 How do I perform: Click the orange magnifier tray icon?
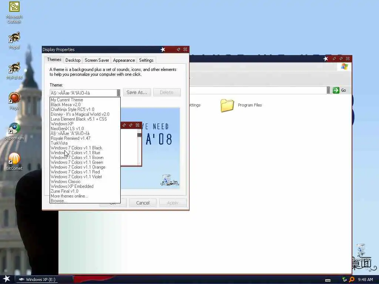click(x=352, y=280)
